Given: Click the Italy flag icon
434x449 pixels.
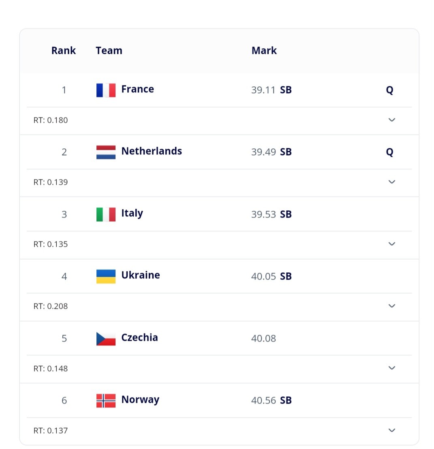Looking at the screenshot, I should point(106,214).
